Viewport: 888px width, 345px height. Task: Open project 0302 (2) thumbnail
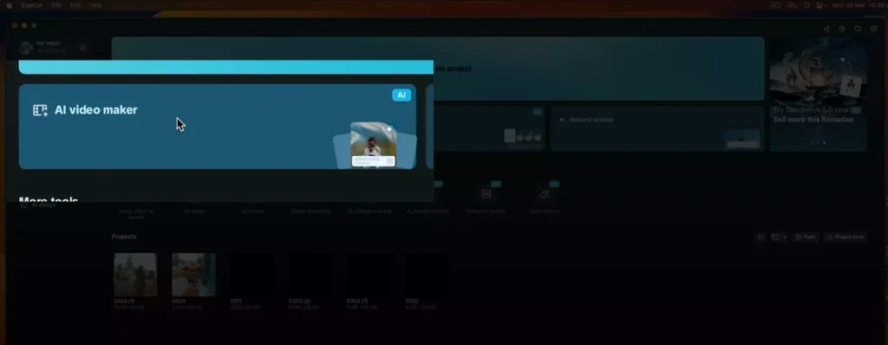tap(310, 275)
